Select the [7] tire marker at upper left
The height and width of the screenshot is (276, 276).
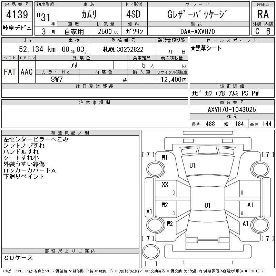(148, 154)
